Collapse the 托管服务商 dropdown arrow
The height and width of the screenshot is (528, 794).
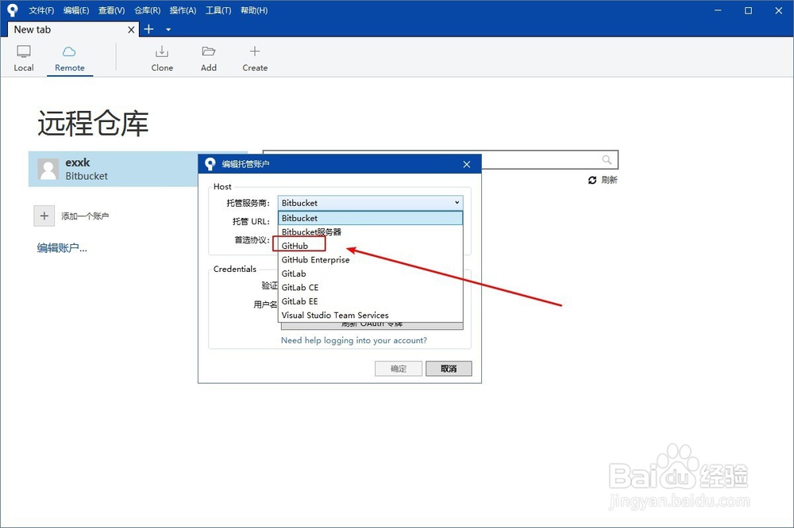coord(457,202)
